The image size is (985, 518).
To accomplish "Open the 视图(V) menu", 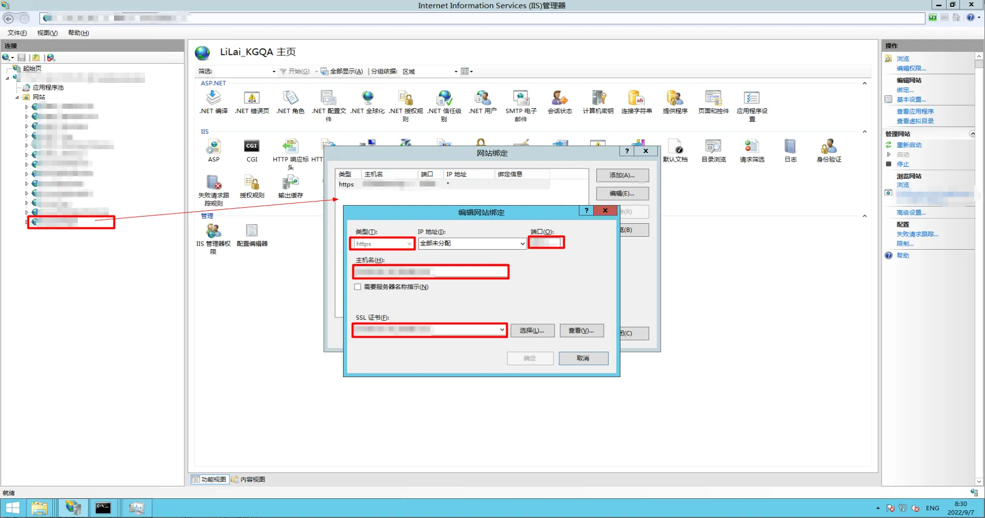I will (47, 33).
